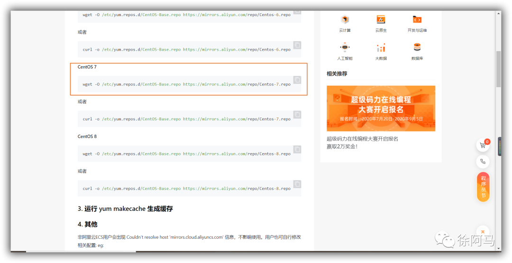
Task: Open the 数据库 category icon
Action: pos(417,48)
